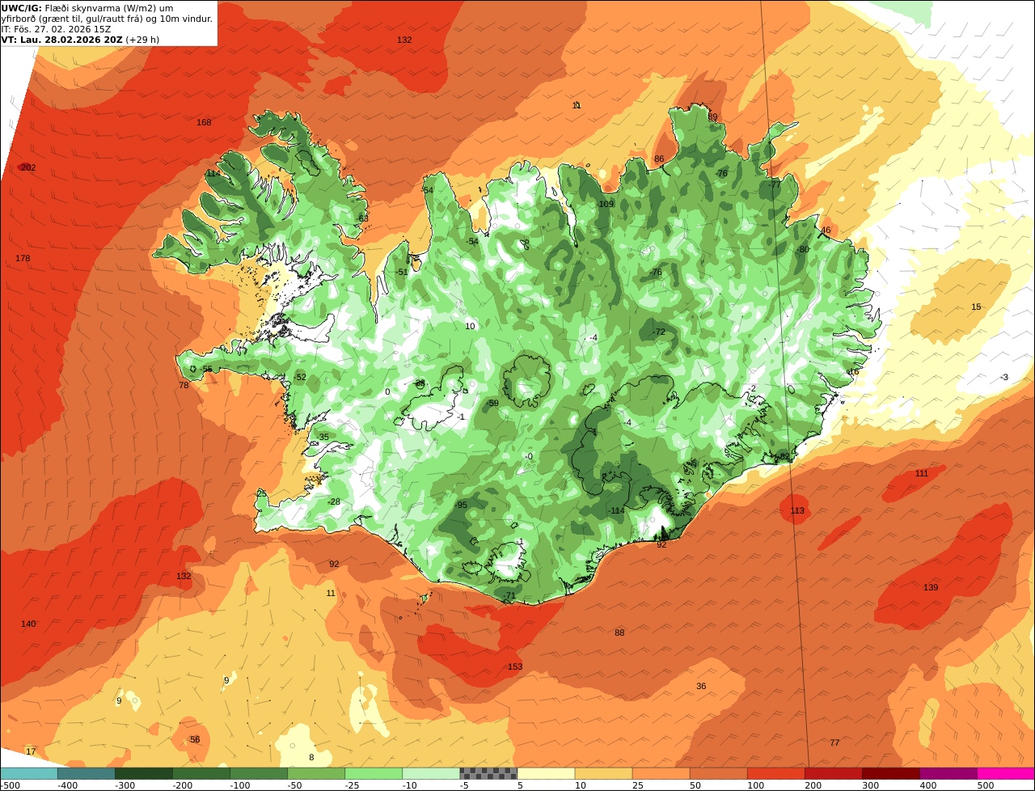Click the legend label 200

813,785
